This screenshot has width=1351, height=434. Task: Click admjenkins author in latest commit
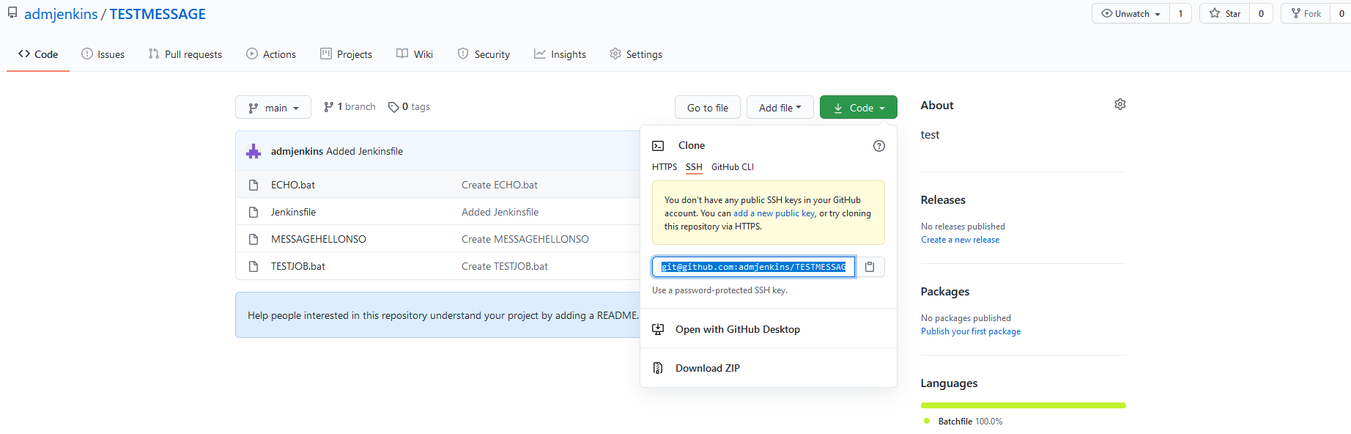click(x=297, y=151)
